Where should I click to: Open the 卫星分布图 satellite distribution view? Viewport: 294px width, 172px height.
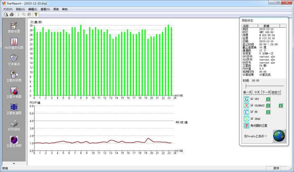click(x=13, y=90)
